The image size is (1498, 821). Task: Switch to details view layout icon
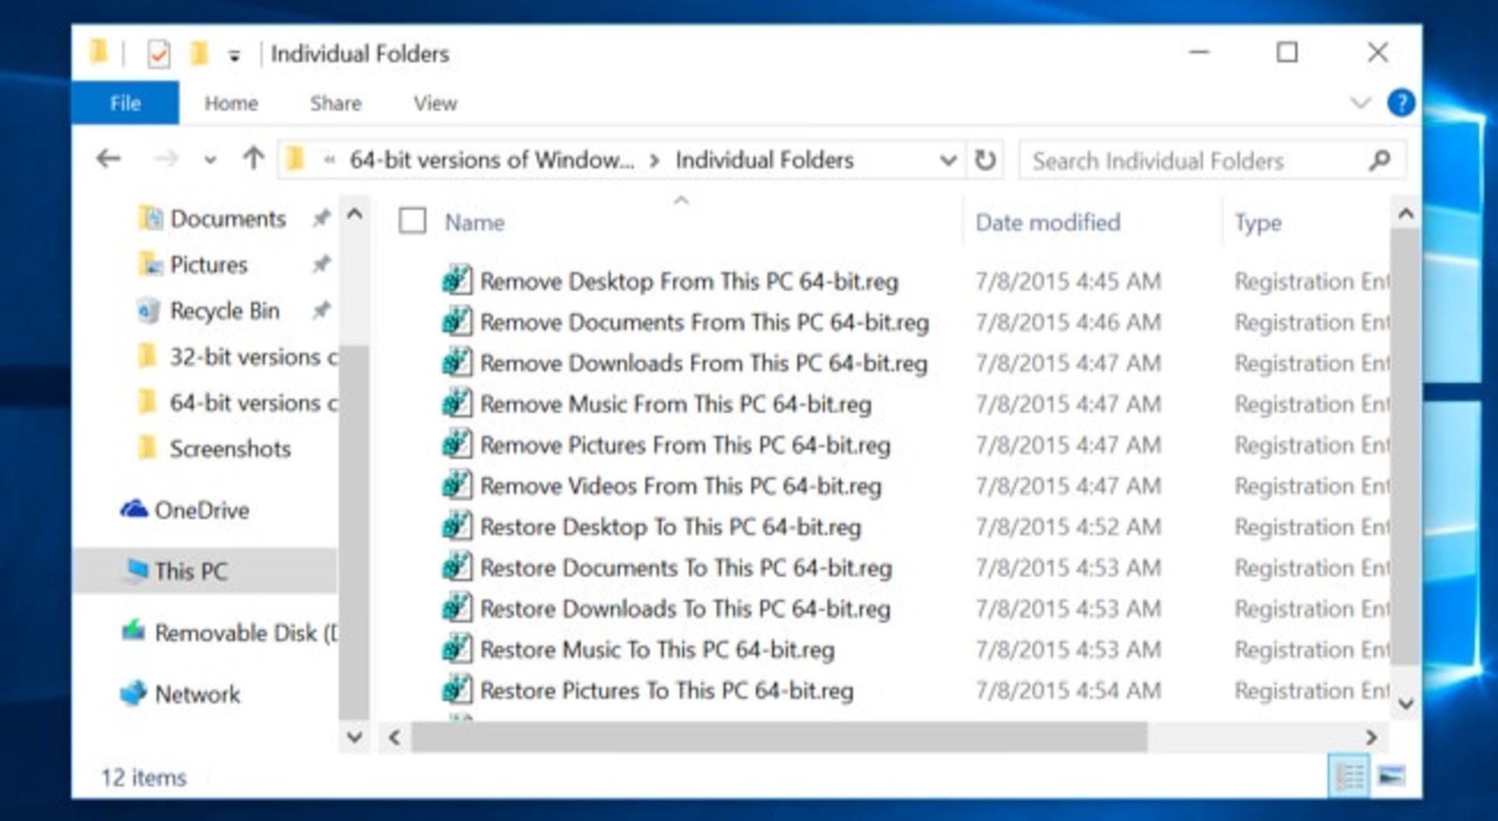[1349, 776]
